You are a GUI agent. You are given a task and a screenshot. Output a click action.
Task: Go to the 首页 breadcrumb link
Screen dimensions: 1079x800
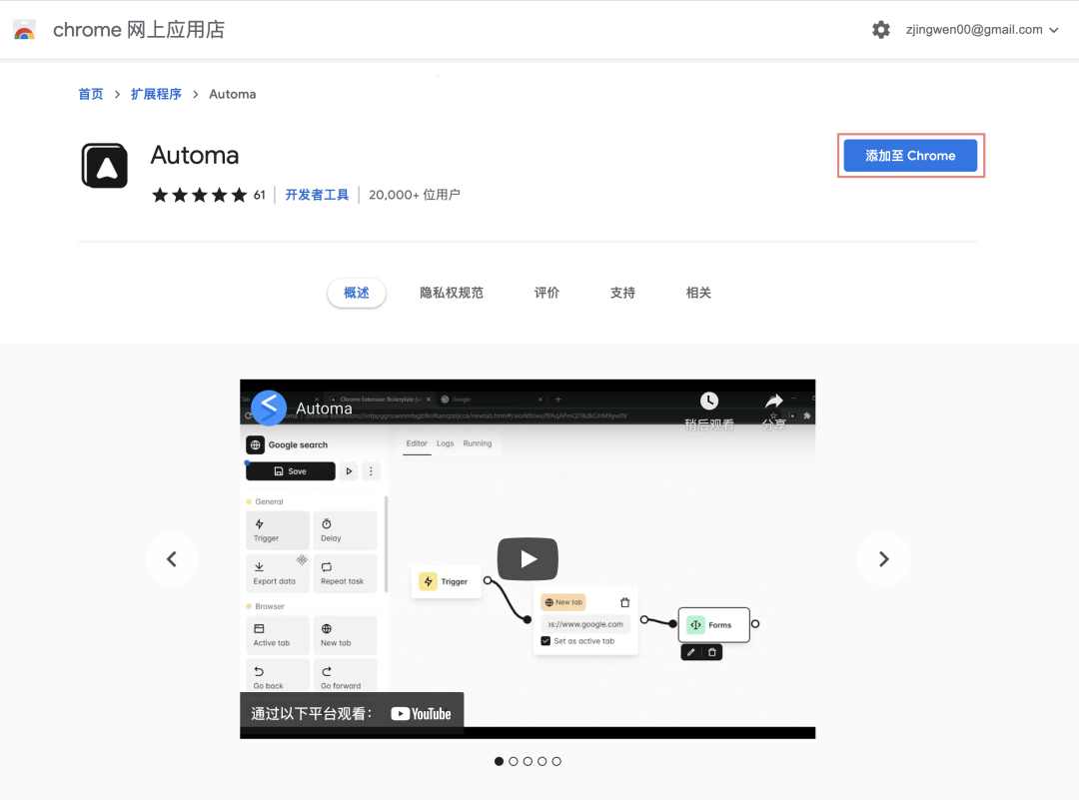(x=91, y=94)
